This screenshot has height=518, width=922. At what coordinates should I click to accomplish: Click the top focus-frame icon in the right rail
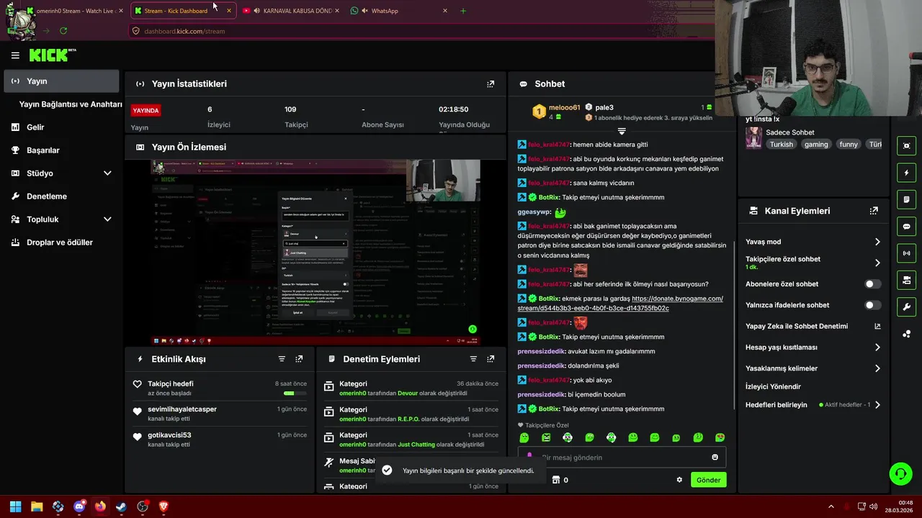[907, 145]
